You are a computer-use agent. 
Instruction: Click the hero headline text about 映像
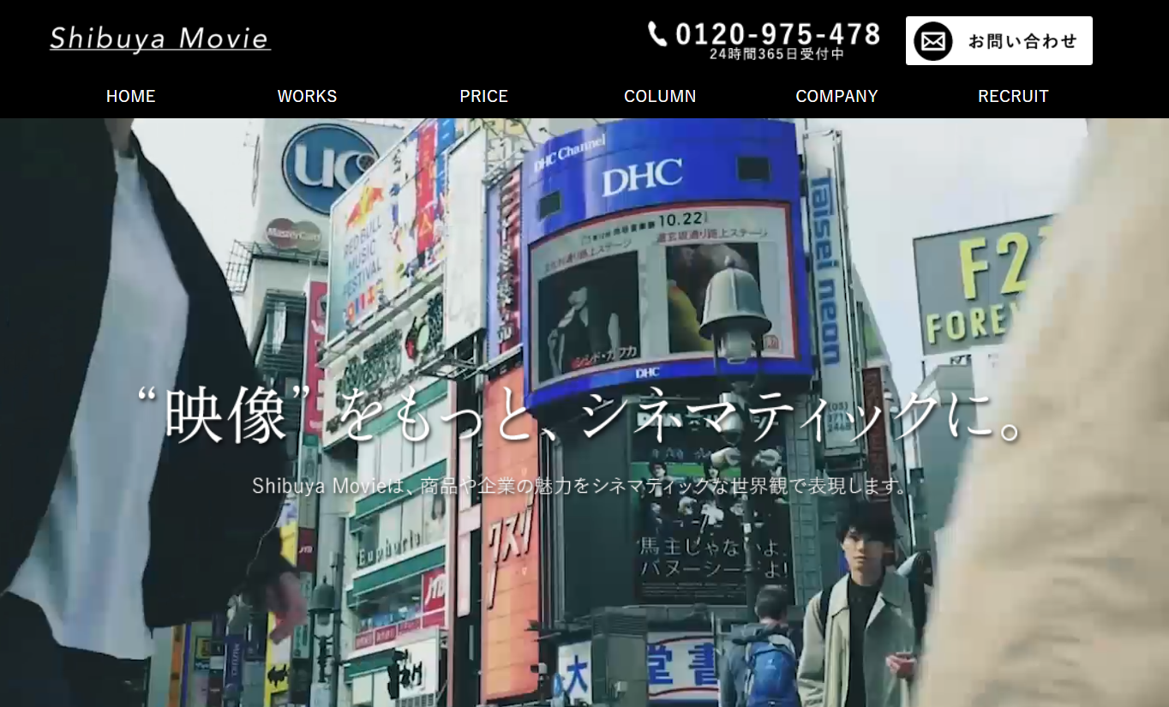583,416
